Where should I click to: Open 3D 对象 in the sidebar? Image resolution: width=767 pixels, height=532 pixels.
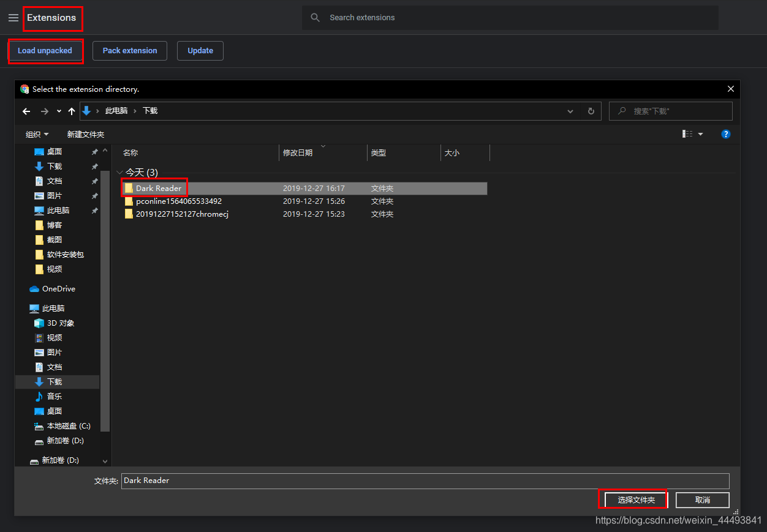[x=60, y=323]
